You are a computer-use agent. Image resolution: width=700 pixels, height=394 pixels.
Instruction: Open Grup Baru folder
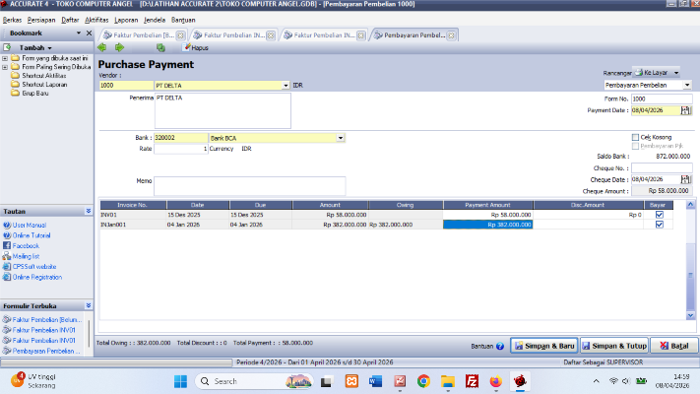[30, 93]
